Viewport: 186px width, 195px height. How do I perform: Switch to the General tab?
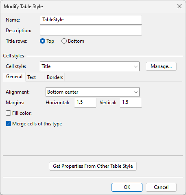14,77
